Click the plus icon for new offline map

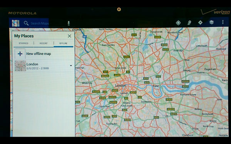tap(20, 54)
